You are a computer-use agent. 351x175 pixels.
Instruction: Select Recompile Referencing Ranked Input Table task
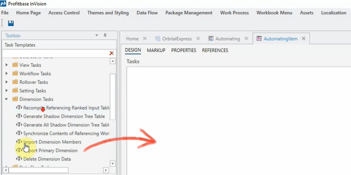click(66, 108)
